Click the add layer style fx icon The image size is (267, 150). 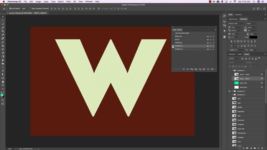(x=244, y=148)
